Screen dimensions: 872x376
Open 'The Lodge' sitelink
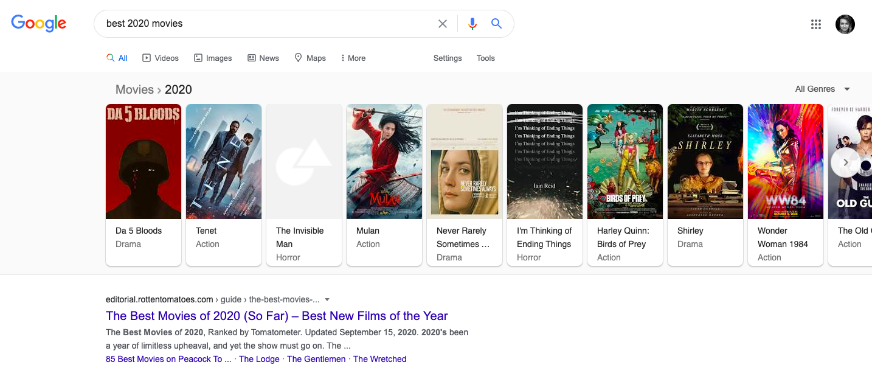[x=259, y=359]
